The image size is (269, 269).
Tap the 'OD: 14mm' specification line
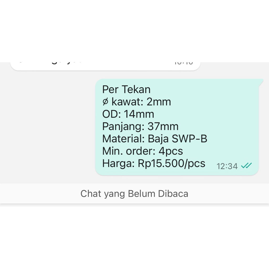click(128, 114)
